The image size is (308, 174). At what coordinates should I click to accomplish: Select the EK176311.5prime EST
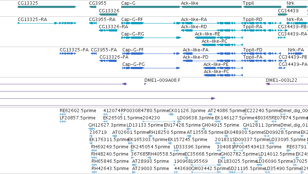[91, 143]
